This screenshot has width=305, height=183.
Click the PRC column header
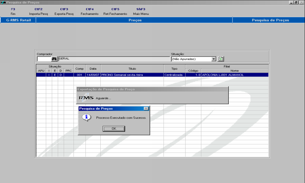coord(68,71)
